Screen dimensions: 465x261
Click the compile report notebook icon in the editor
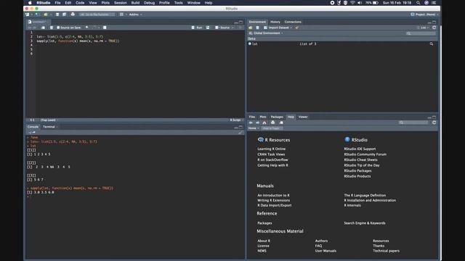coord(105,28)
